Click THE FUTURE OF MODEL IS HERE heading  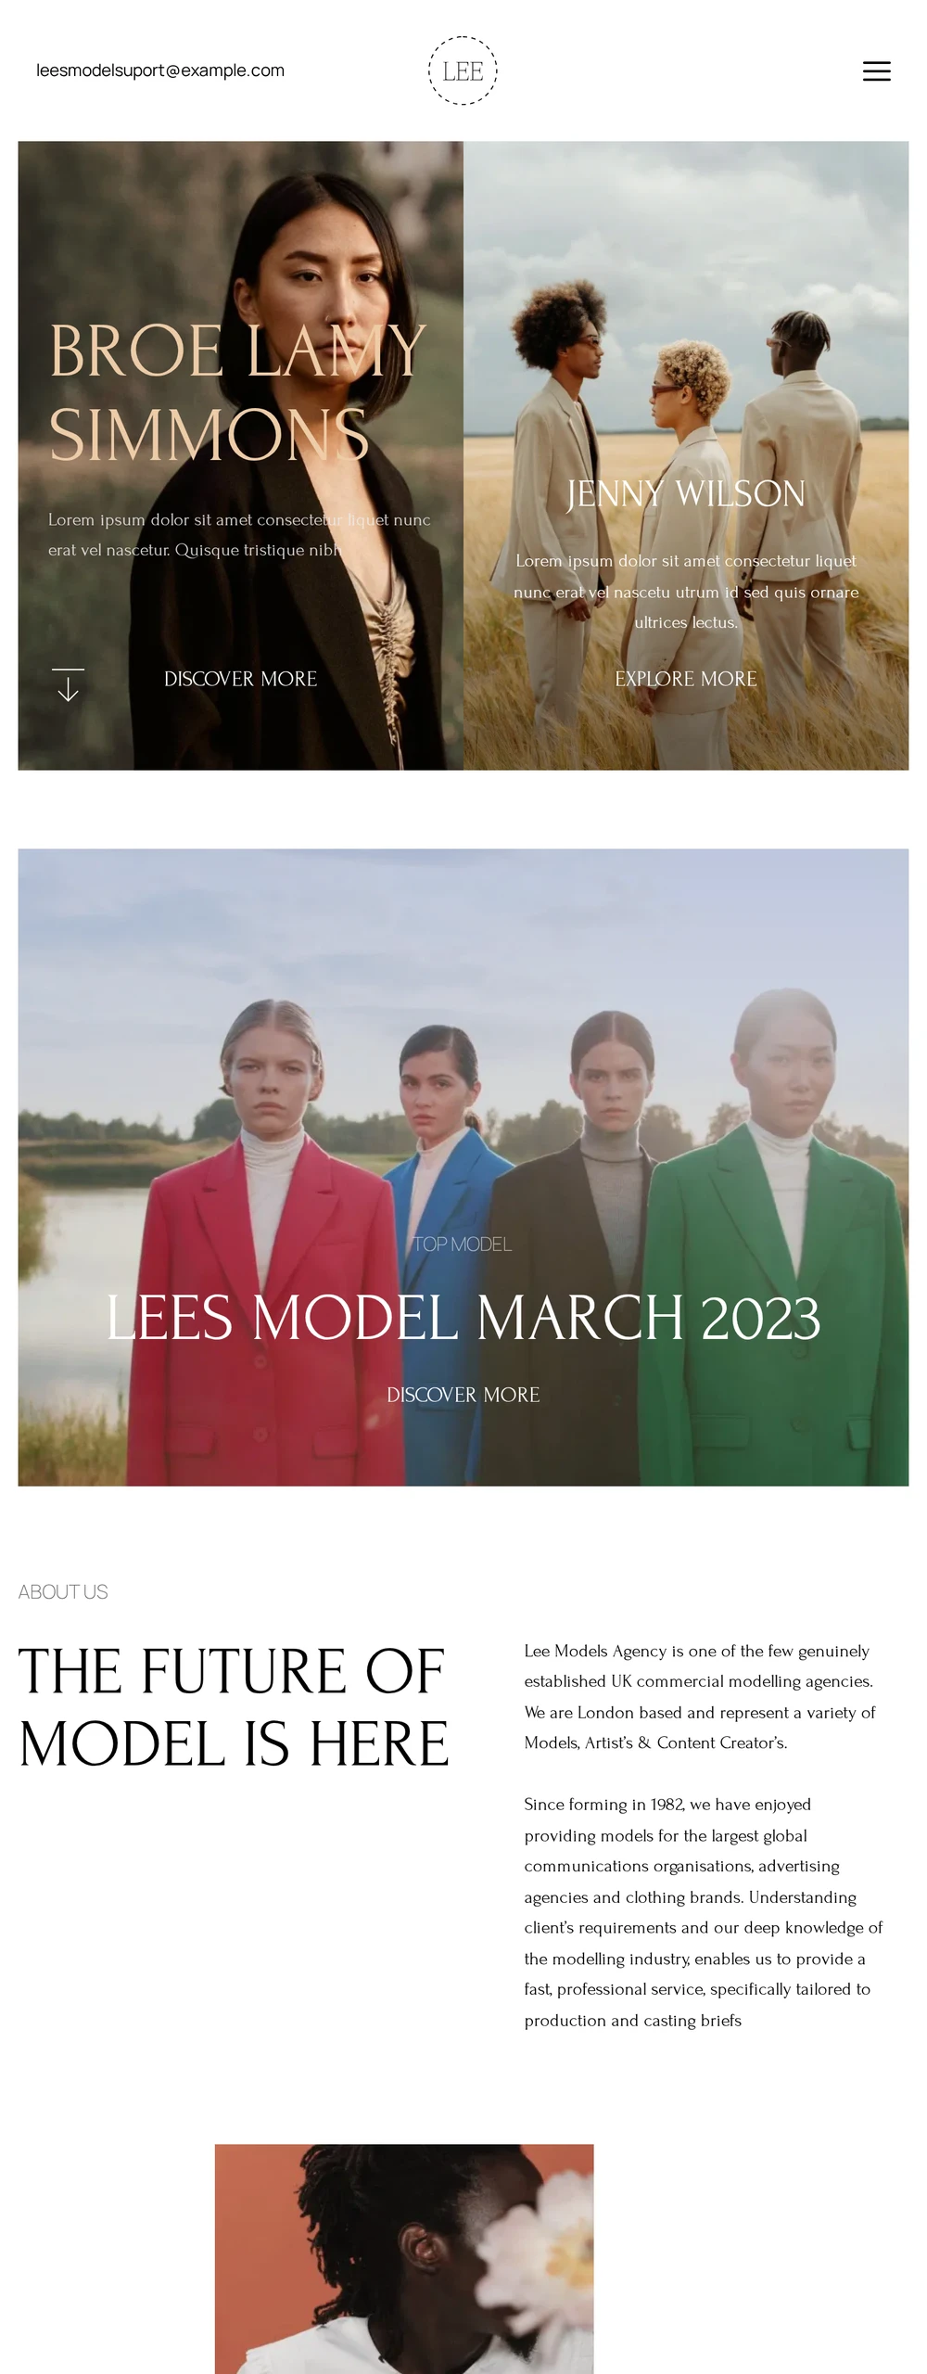point(234,1707)
